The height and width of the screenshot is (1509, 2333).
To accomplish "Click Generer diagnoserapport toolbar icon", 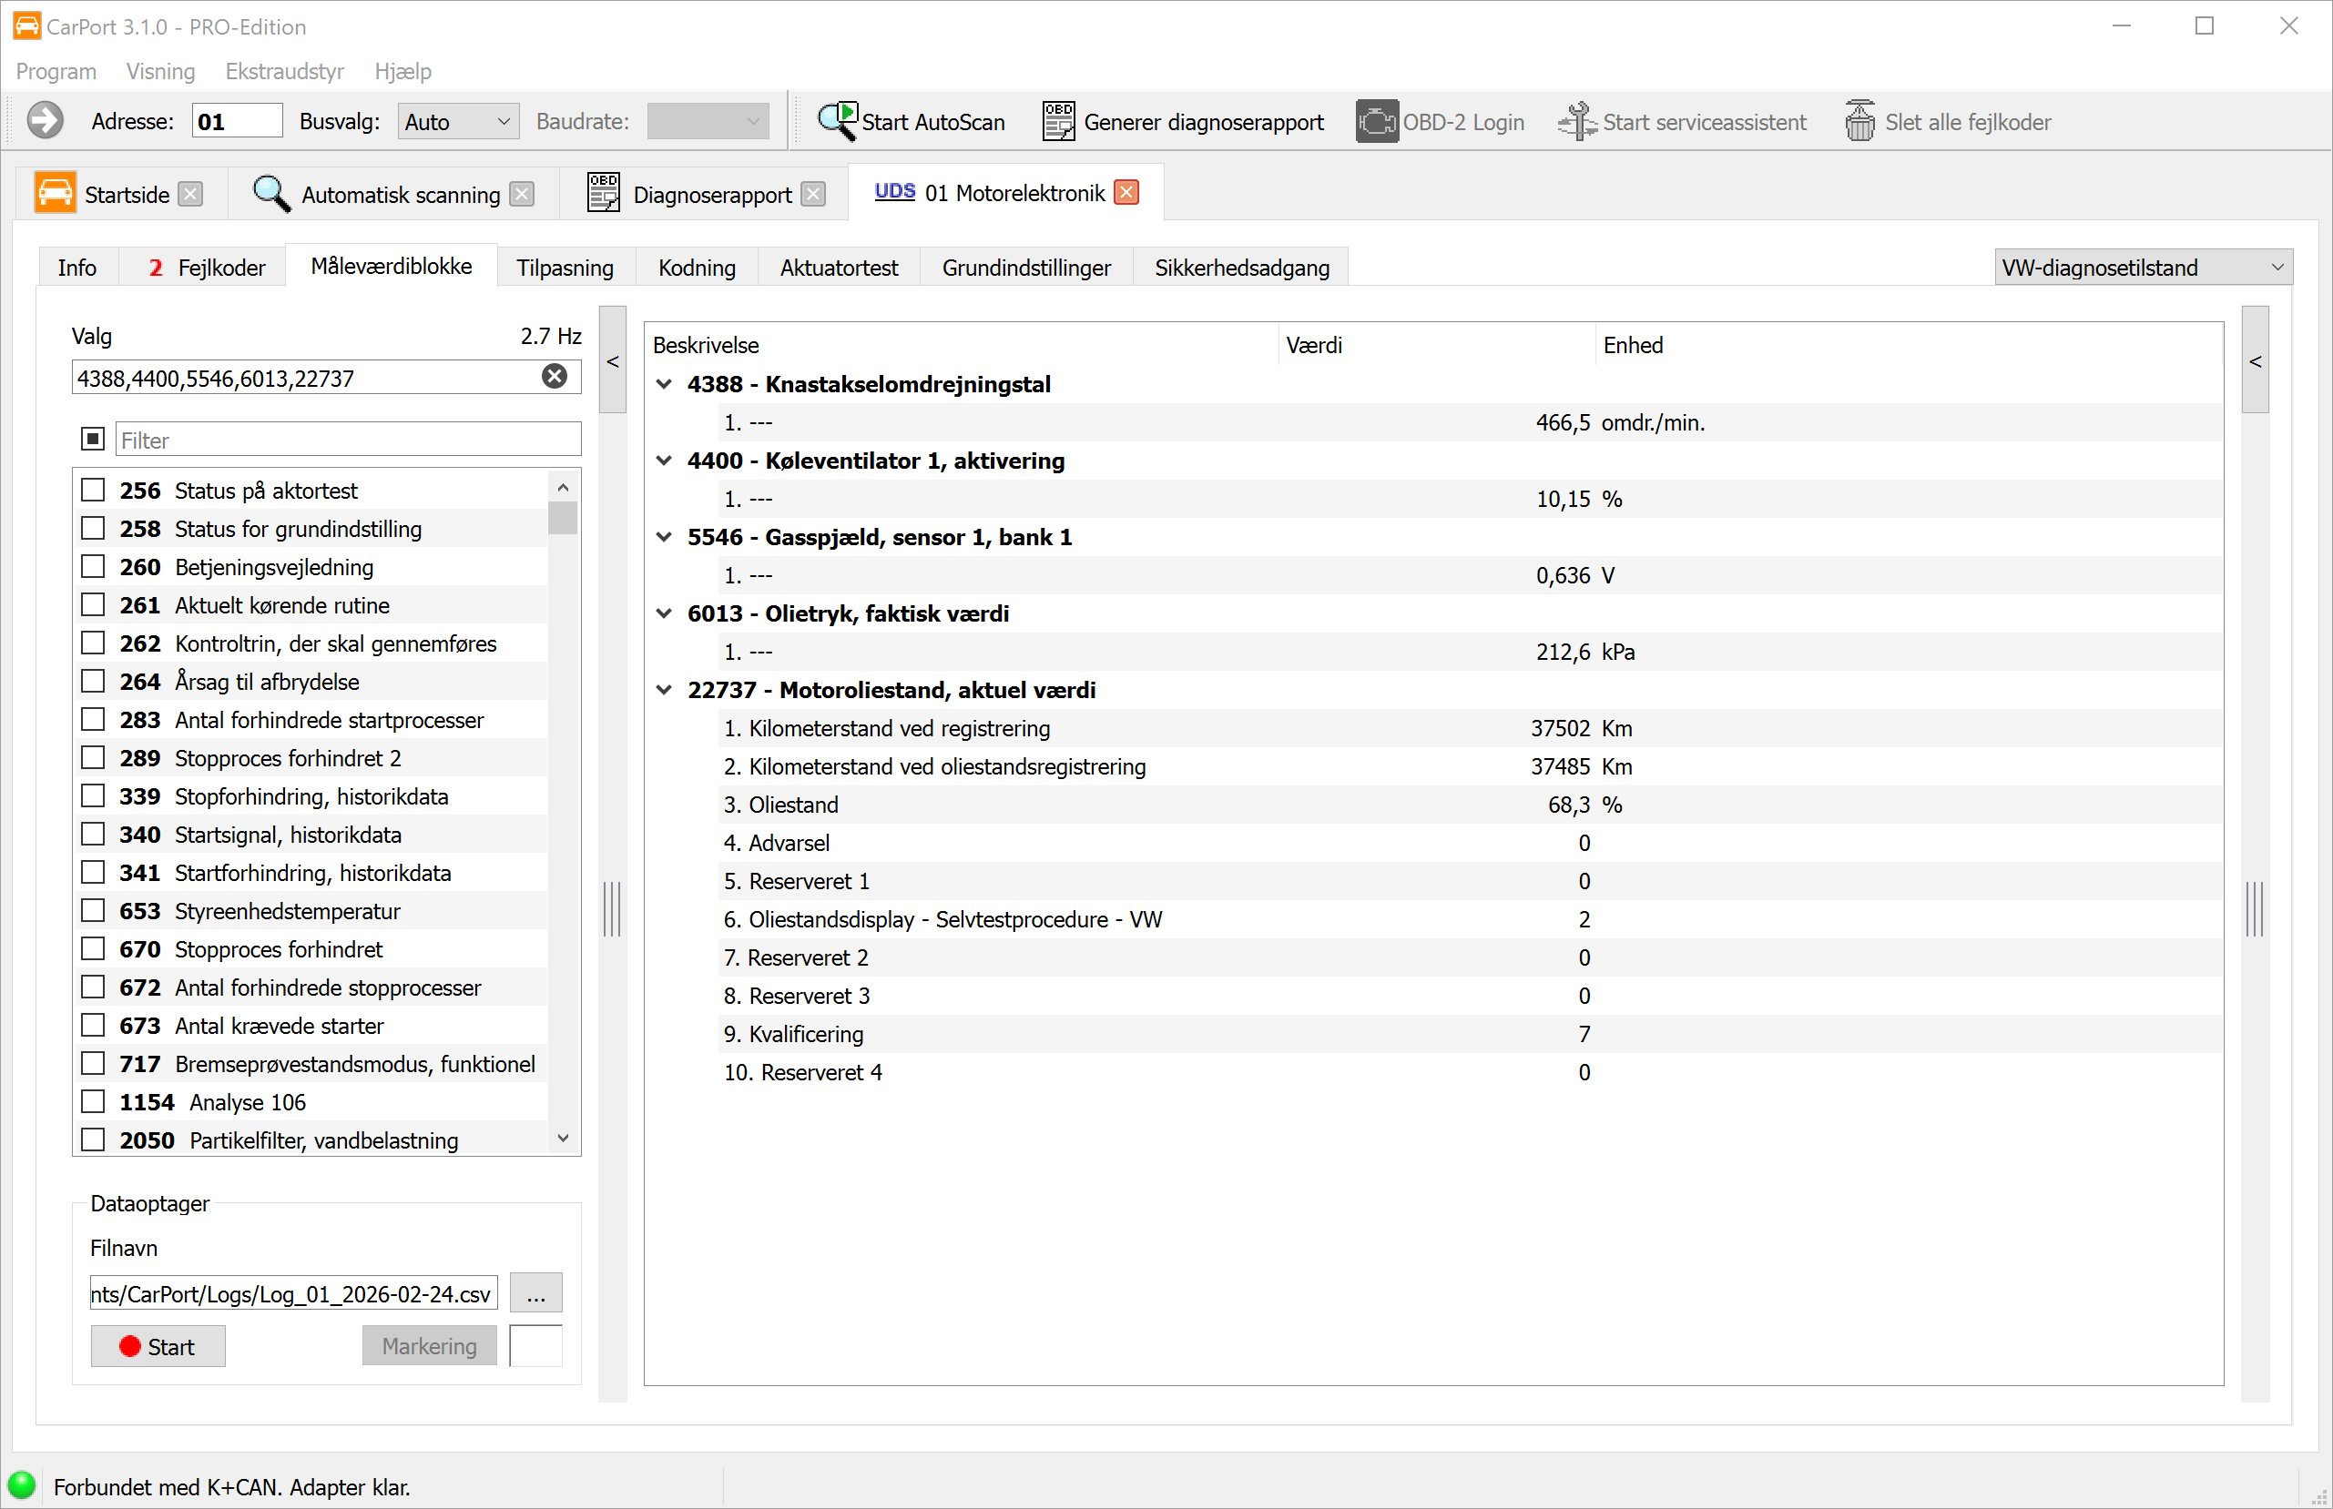I will point(1059,122).
